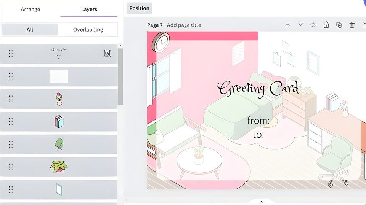Show All layers filter

pos(30,30)
